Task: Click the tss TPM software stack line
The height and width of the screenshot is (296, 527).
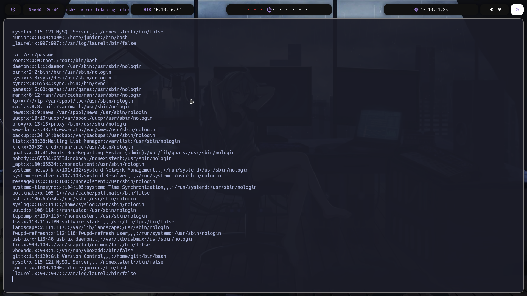Action: [93, 222]
